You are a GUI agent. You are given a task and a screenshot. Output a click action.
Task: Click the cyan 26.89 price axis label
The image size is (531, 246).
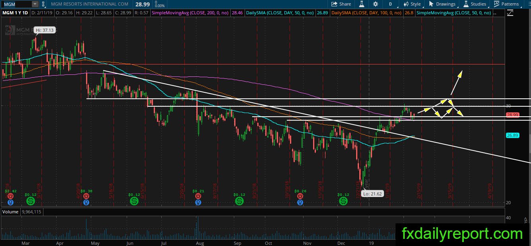[512, 135]
